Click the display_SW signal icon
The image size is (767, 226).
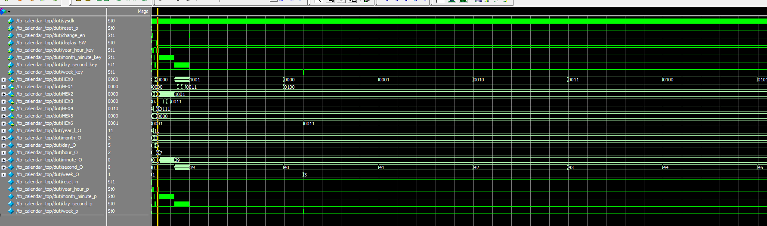click(x=11, y=43)
